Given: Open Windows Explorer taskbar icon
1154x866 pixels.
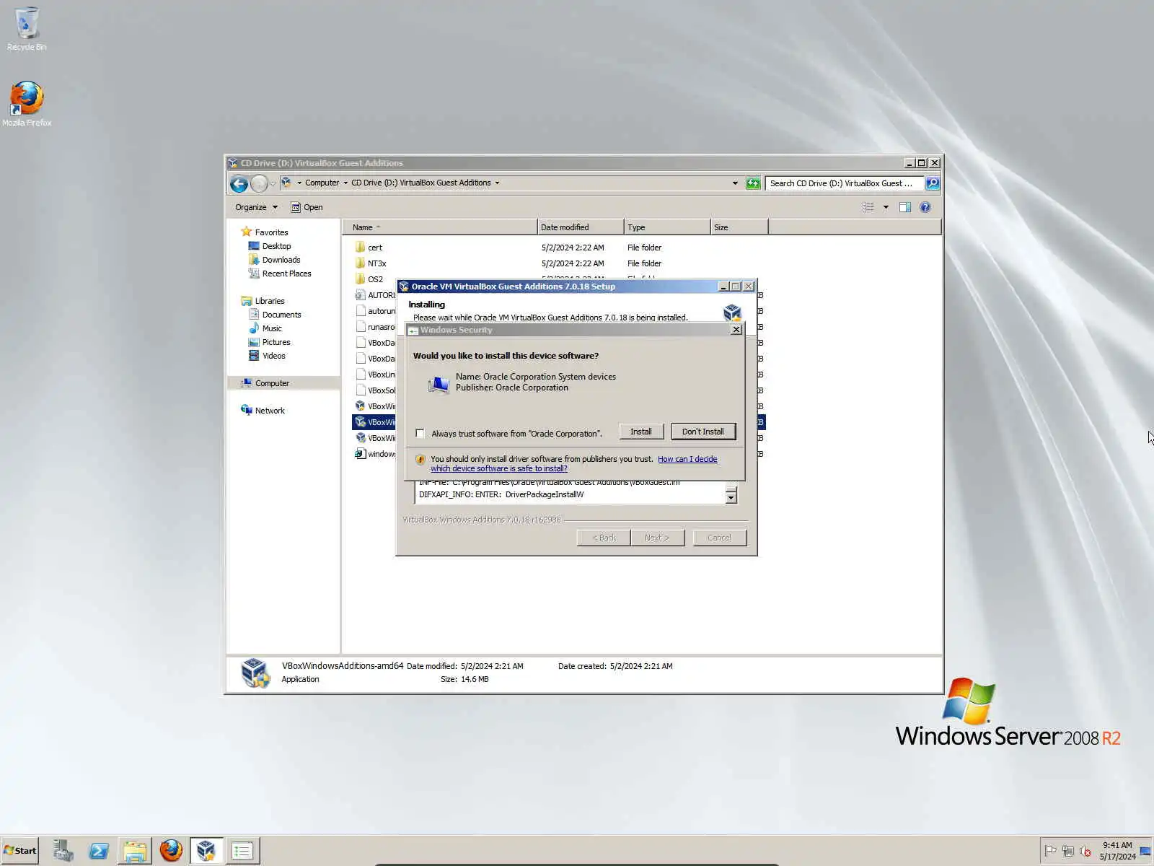Looking at the screenshot, I should 135,850.
